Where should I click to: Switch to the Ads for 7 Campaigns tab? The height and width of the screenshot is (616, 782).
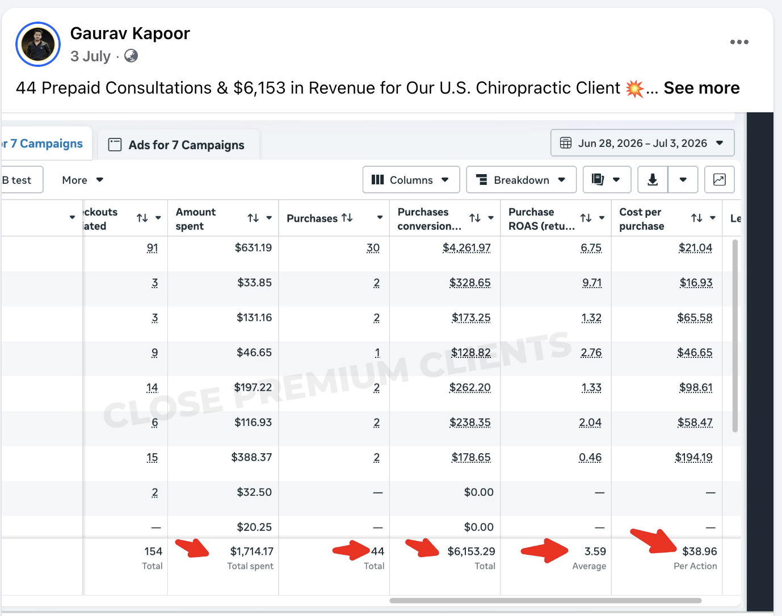point(179,145)
